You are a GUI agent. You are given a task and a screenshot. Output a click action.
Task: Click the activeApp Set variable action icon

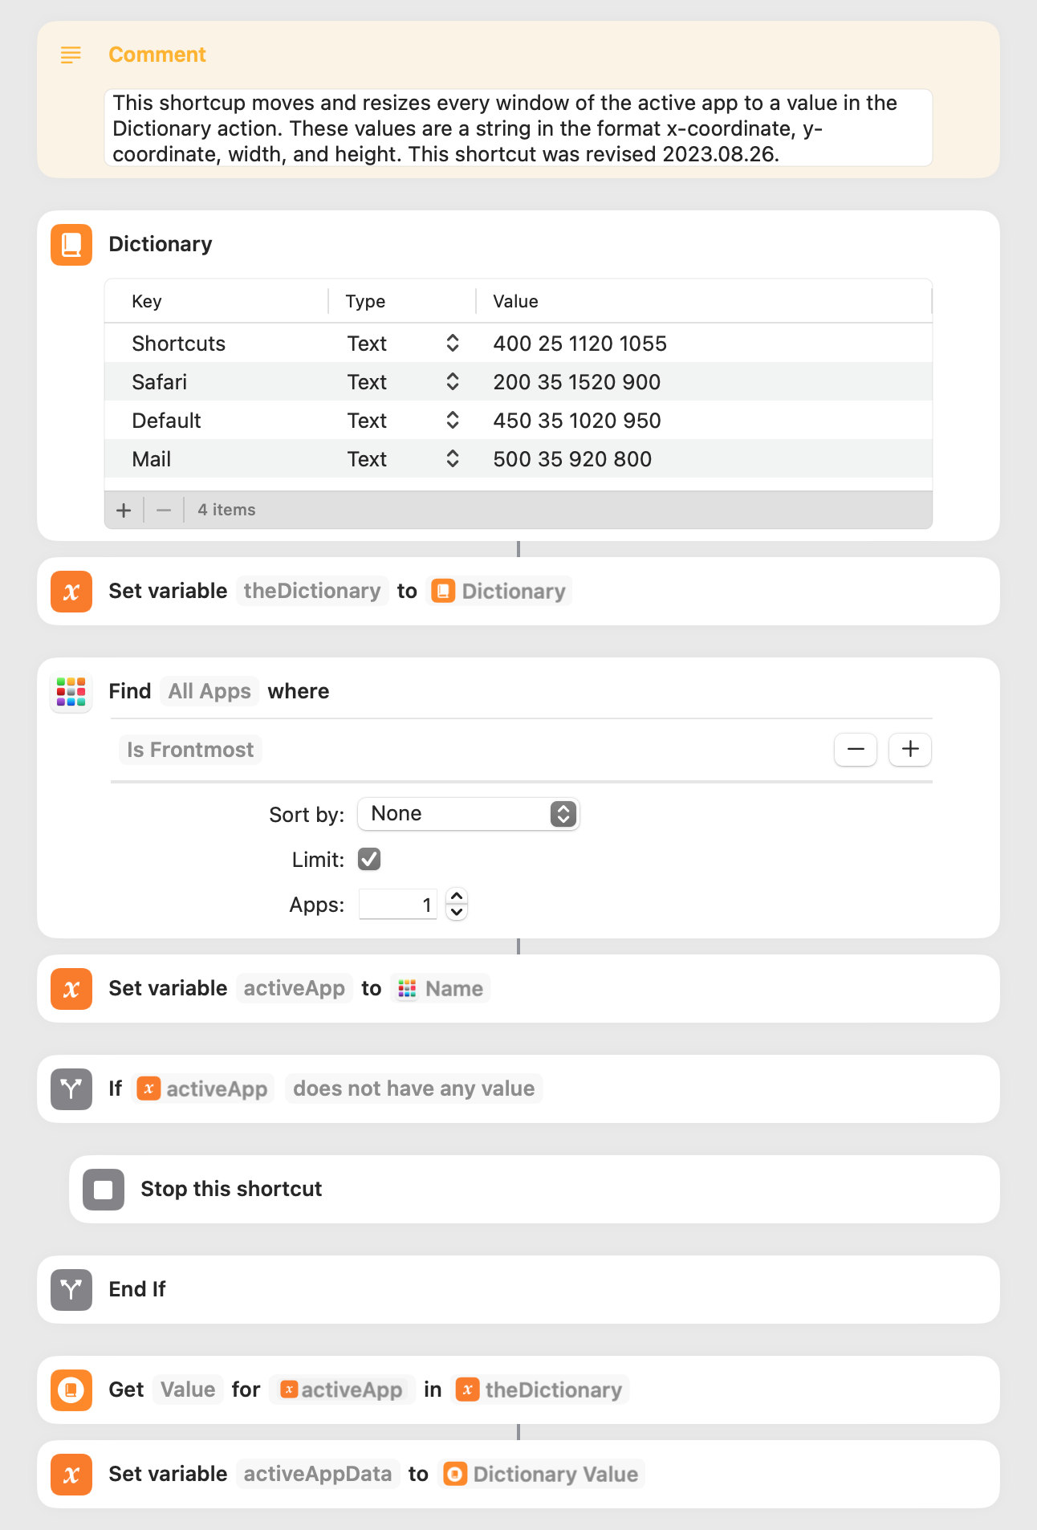71,989
